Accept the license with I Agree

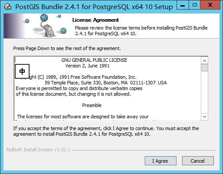pos(160,161)
